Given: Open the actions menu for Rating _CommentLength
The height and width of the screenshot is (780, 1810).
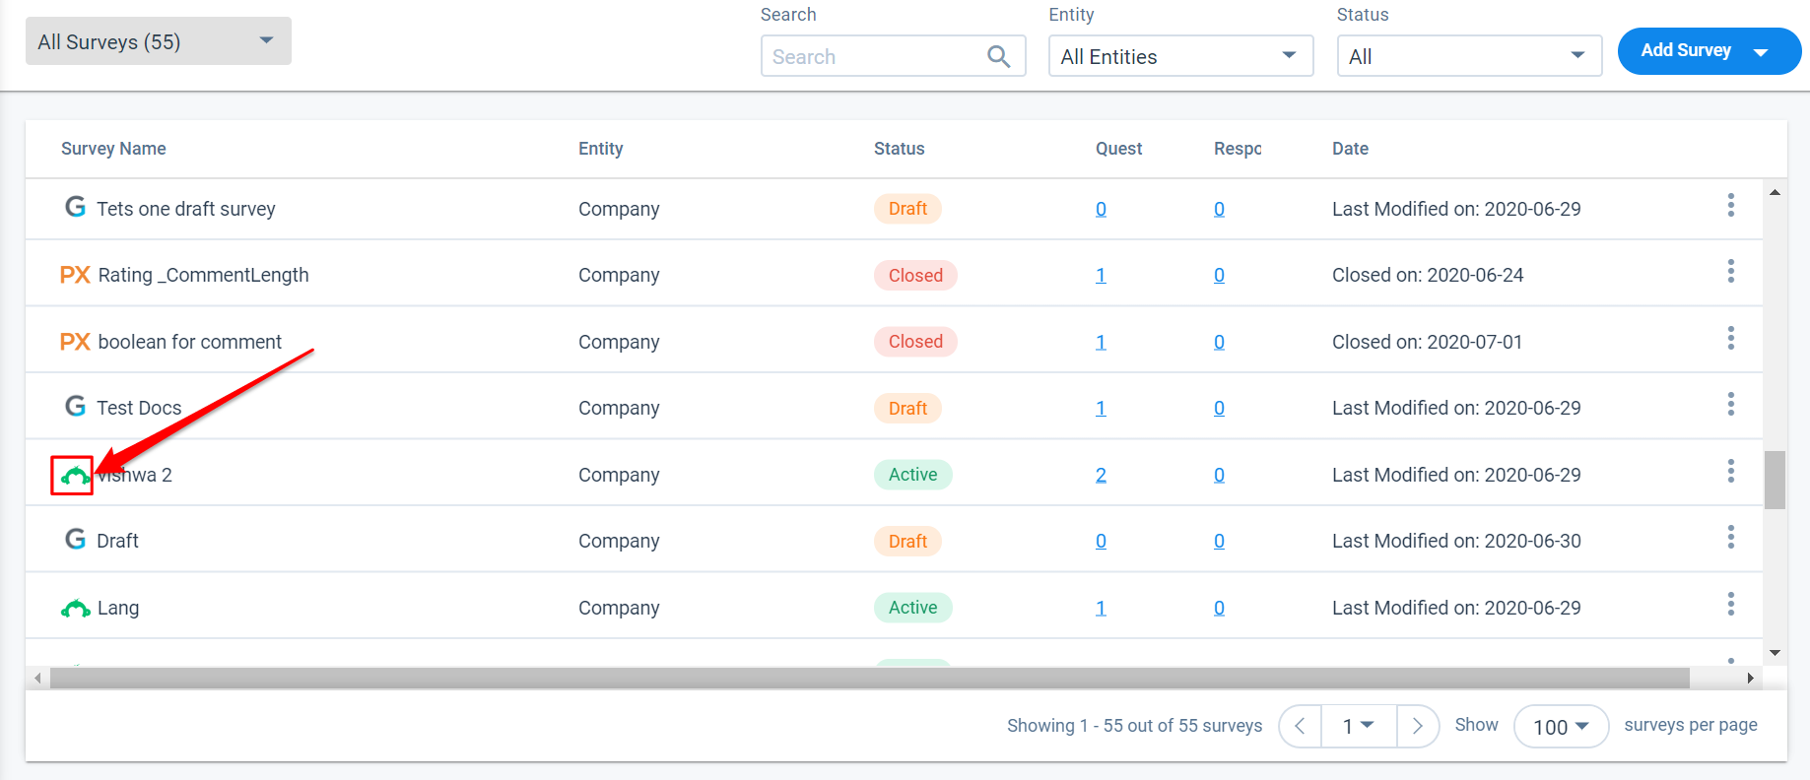Looking at the screenshot, I should point(1730,272).
